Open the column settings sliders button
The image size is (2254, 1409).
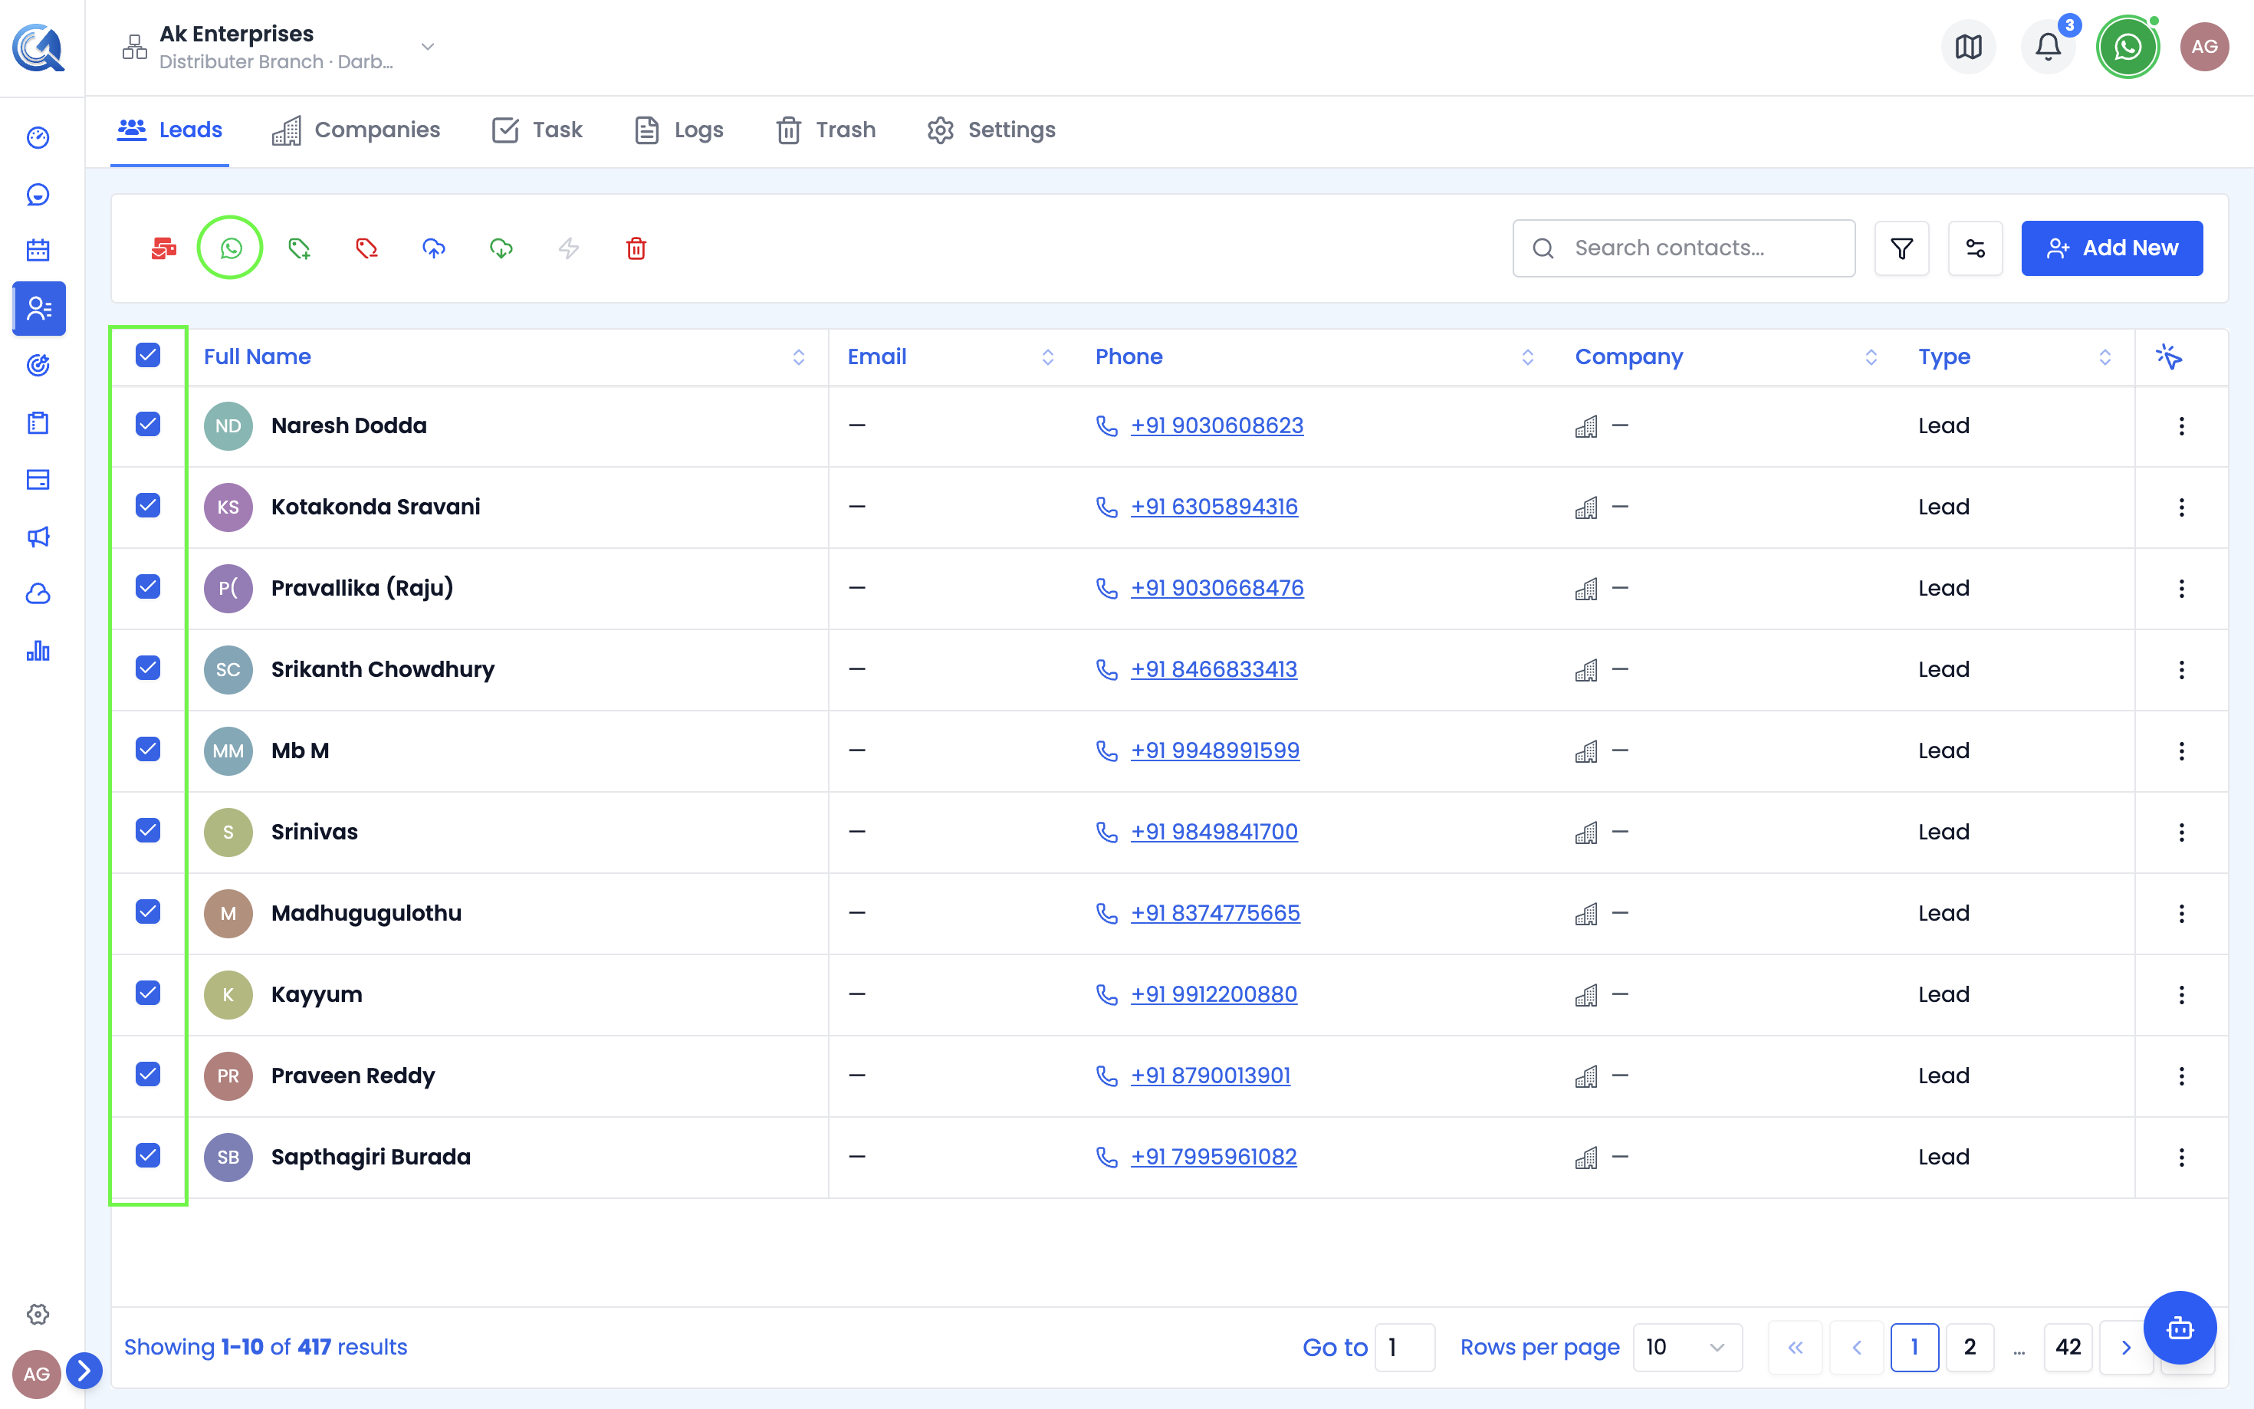point(1976,248)
